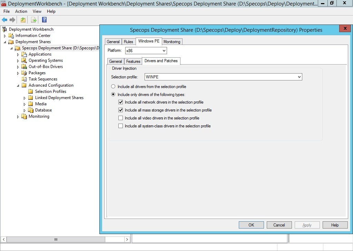Image resolution: width=353 pixels, height=251 pixels.
Task: Check Include all system-class drivers checkbox
Action: tap(121, 126)
